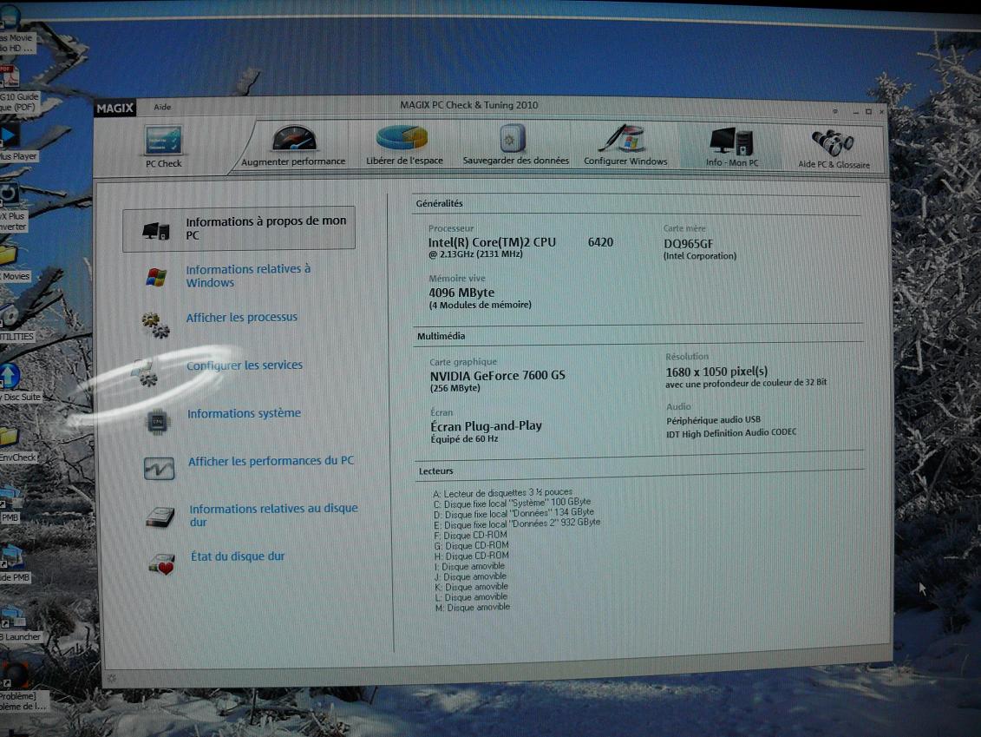Viewport: 981px width, 737px height.
Task: Click the CPU chip icon beside Informations système
Action: 157,421
